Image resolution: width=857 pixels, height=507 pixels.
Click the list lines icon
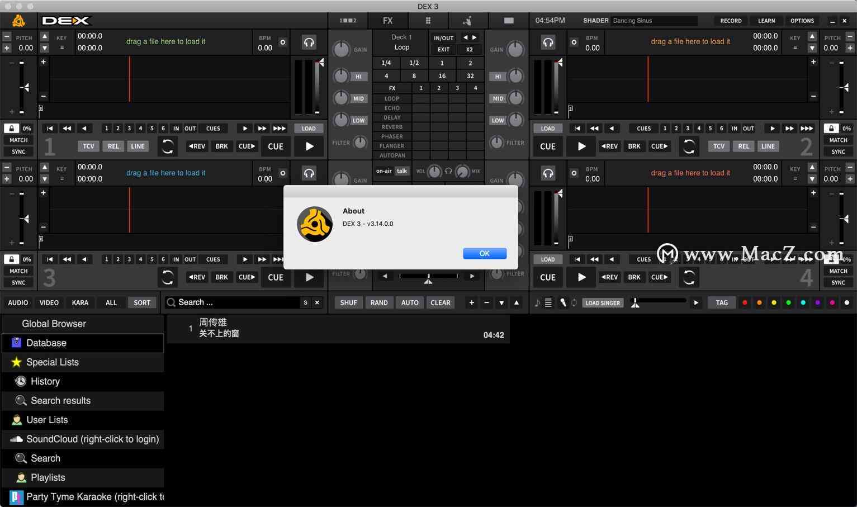click(548, 303)
